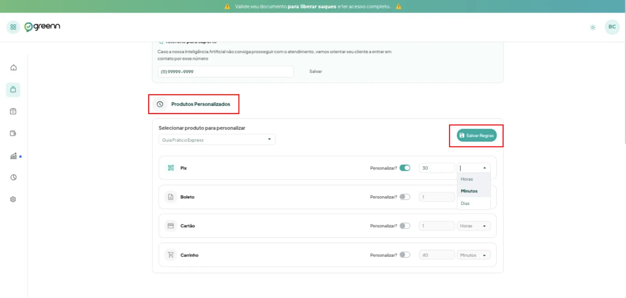Open the wallet sidebar icon
Viewport: 626px width, 298px height.
tap(13, 134)
